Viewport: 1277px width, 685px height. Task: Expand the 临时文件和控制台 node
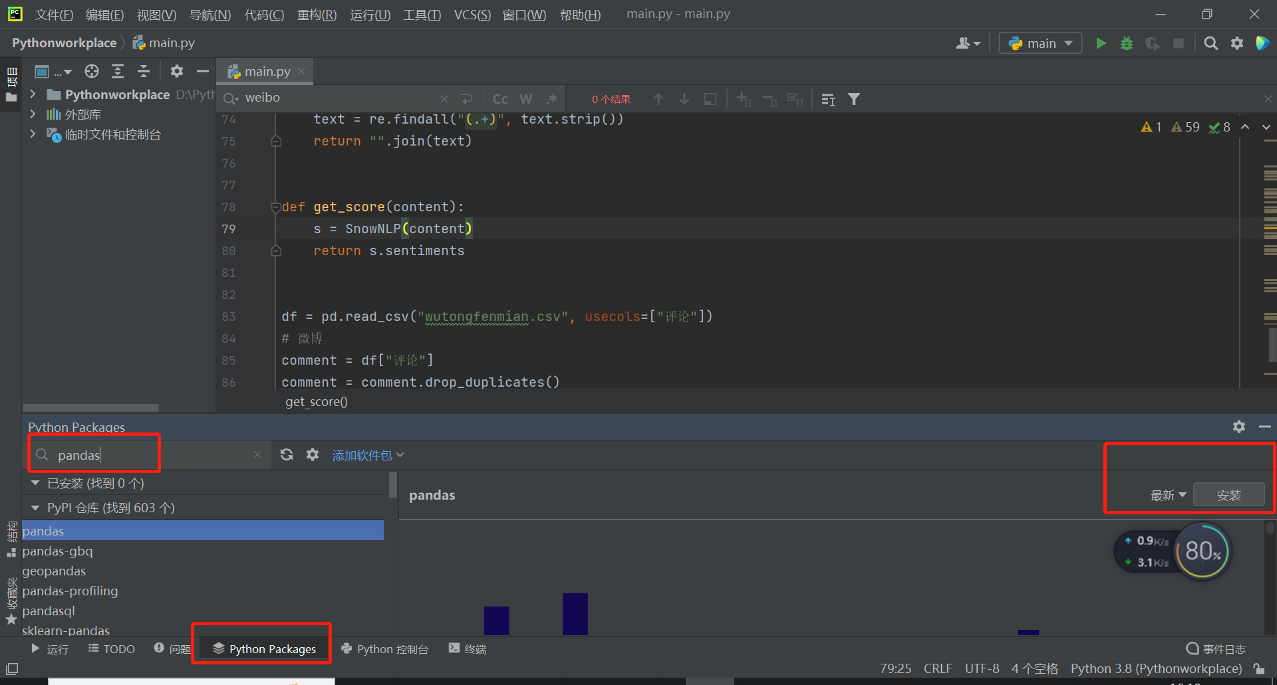[33, 134]
